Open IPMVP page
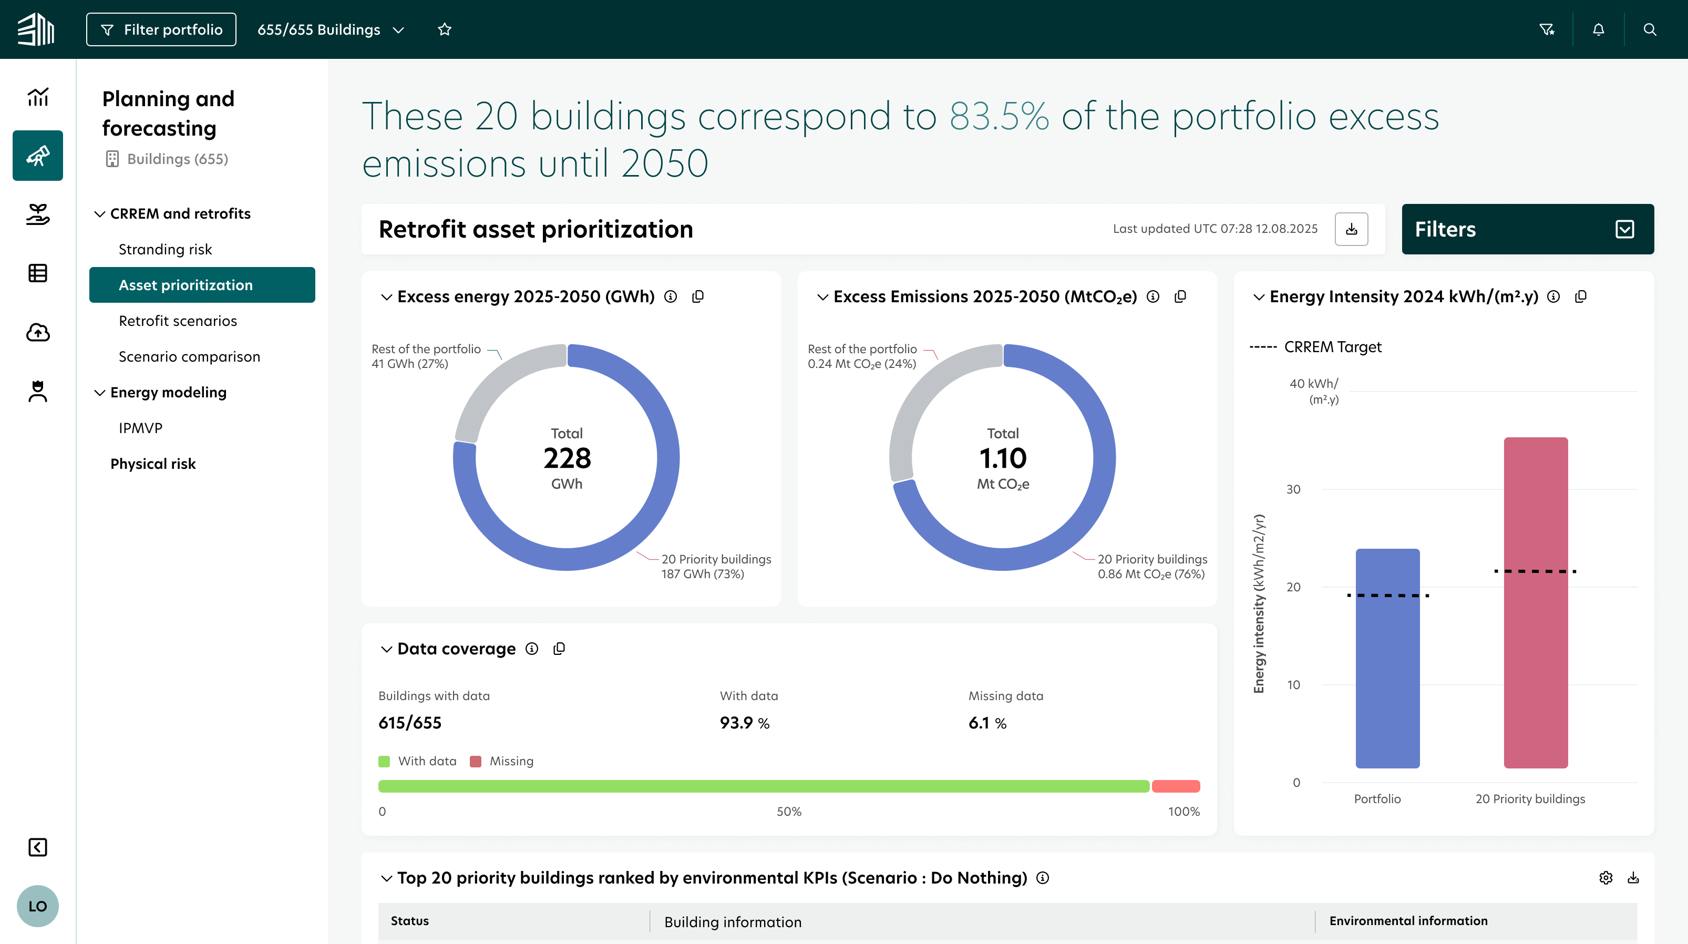Viewport: 1688px width, 944px height. click(140, 428)
